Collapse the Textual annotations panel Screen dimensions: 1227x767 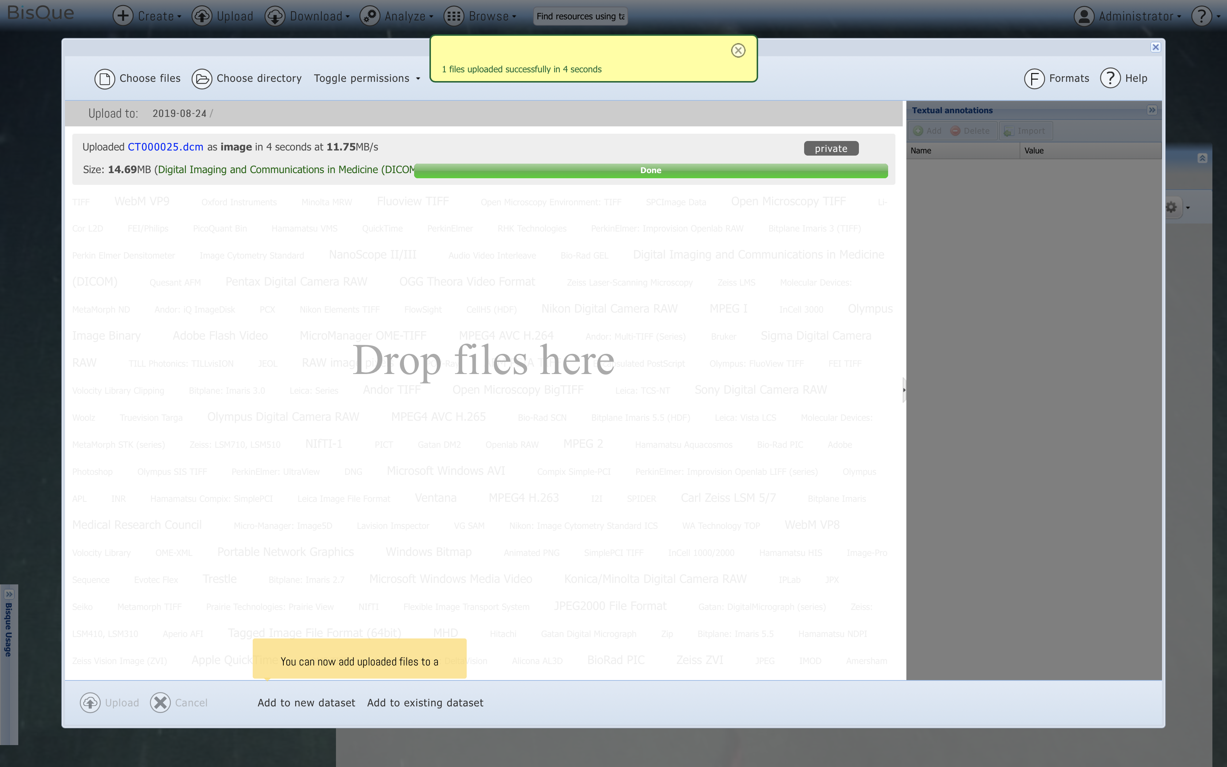tap(1151, 110)
